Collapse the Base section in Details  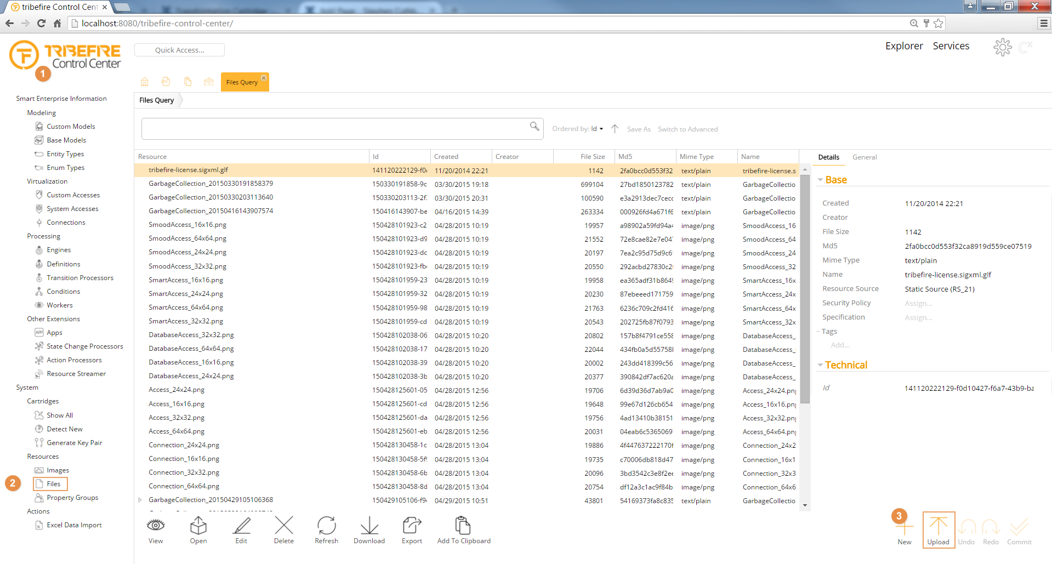(820, 180)
